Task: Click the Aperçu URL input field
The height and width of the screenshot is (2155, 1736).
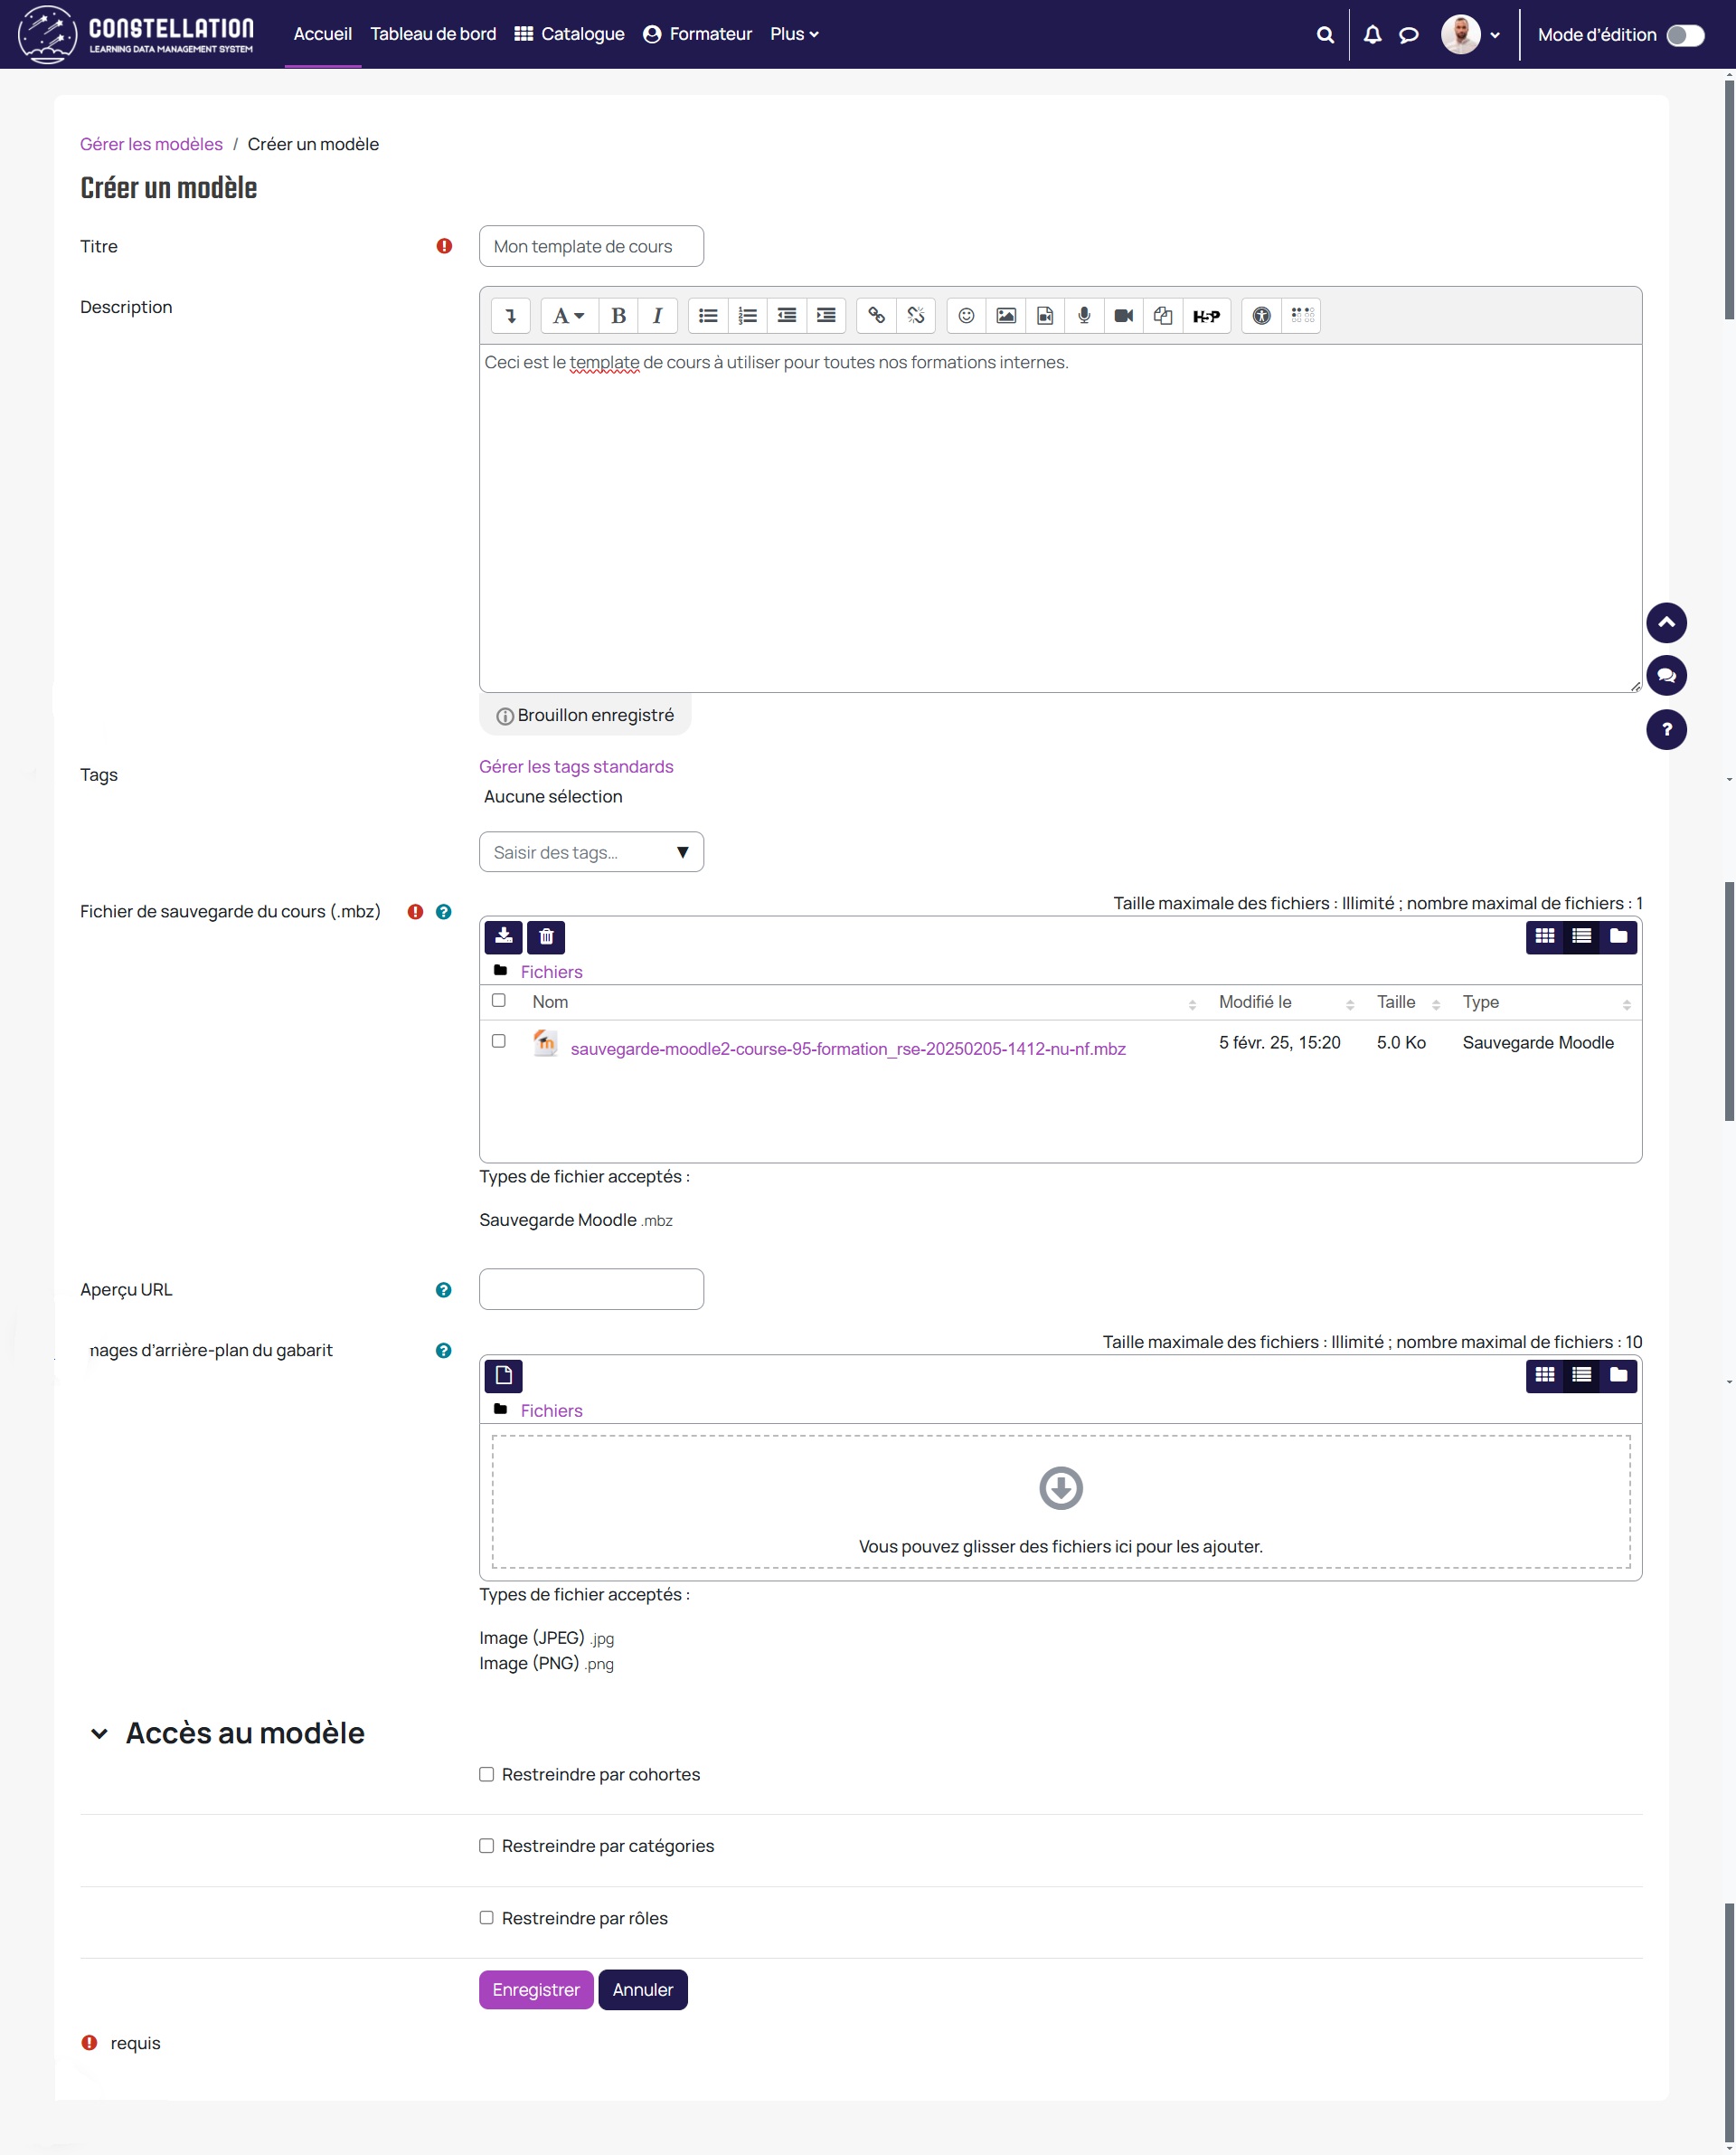Action: coord(591,1289)
